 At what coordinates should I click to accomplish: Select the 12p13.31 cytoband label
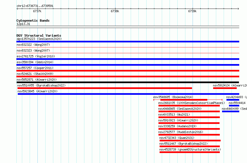(x=23, y=24)
